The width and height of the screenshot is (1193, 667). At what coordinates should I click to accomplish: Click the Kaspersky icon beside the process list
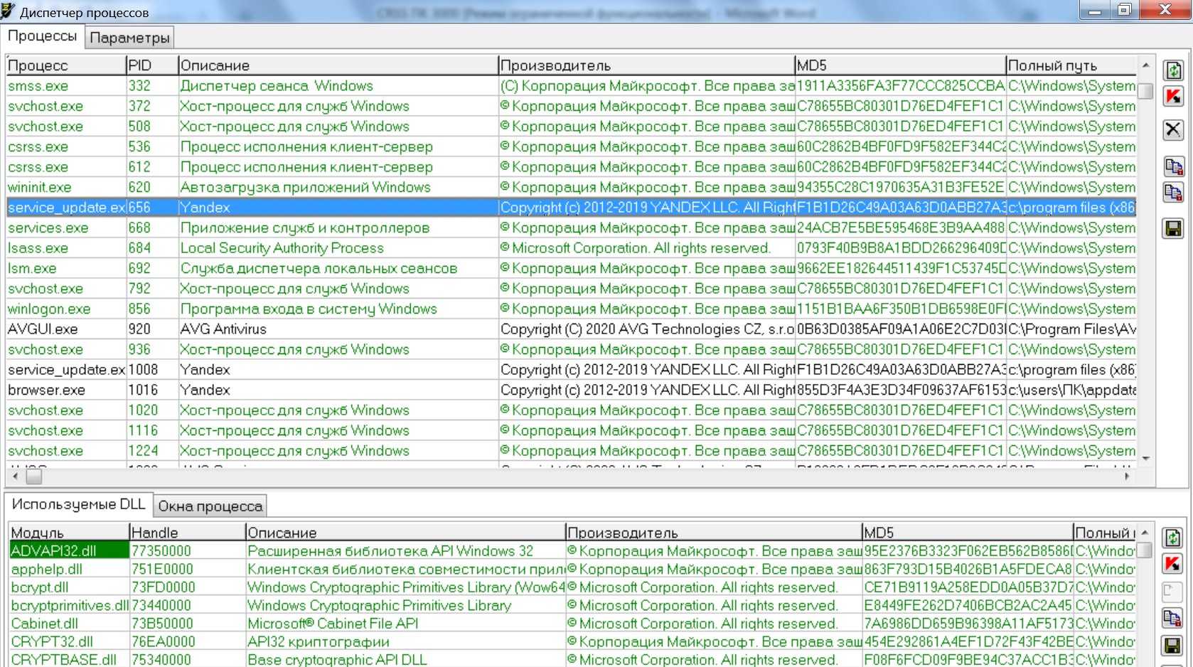tap(1173, 97)
